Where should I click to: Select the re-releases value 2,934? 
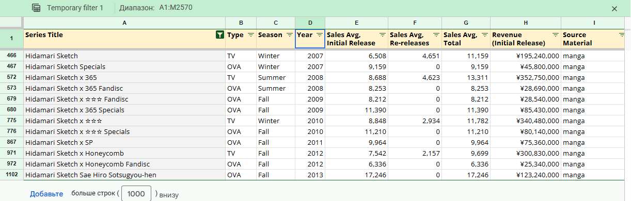click(415, 121)
